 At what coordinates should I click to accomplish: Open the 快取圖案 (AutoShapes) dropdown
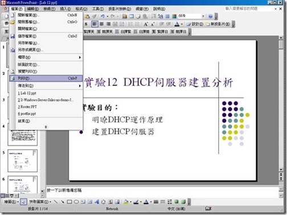click(40, 202)
